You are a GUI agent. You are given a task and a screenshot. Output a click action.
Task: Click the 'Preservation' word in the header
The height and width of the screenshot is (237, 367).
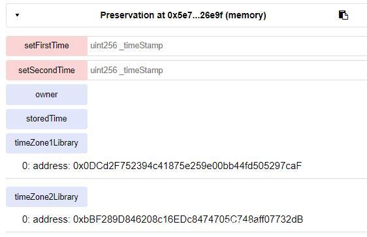click(x=127, y=16)
